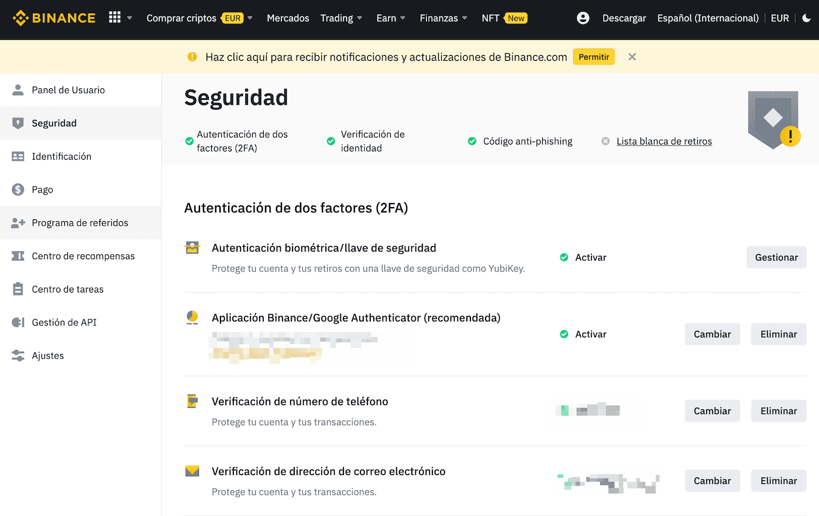Viewport: 819px width, 516px height.
Task: Click the yellow New badge beside NFT
Action: click(516, 18)
